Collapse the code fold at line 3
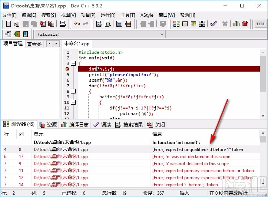Image resolution: width=268 pixels, height=197 pixels. tap(73, 63)
